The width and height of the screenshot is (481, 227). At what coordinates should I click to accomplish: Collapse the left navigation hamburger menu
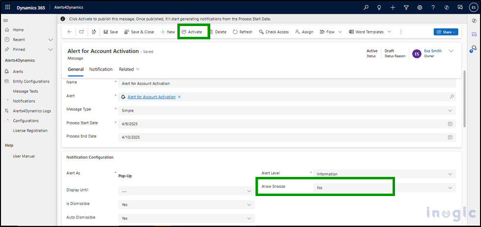pos(5,20)
